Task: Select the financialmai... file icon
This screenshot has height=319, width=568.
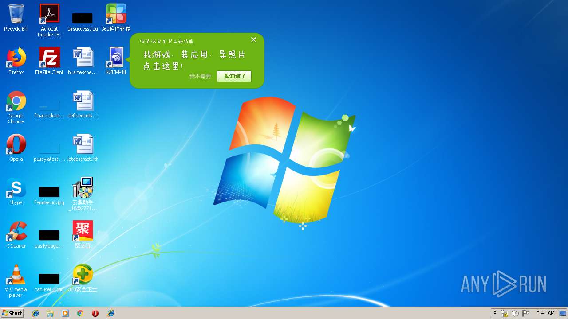Action: pos(49,109)
